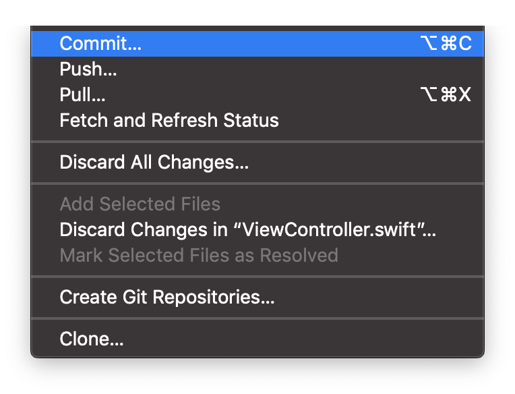This screenshot has width=515, height=394.
Task: Select Push... from the source control menu
Action: tap(257, 69)
